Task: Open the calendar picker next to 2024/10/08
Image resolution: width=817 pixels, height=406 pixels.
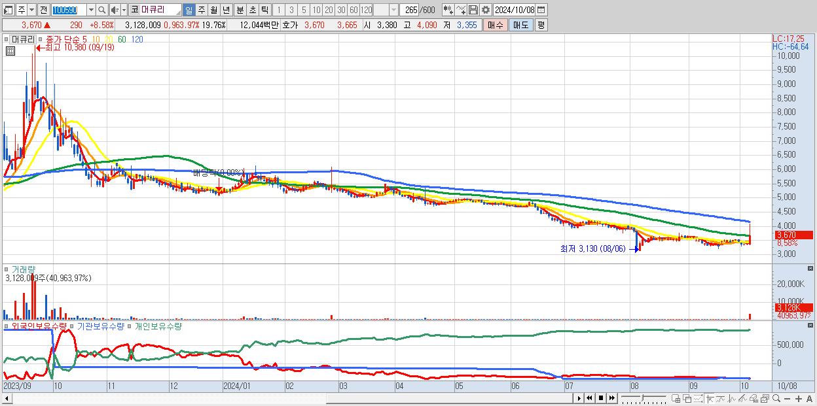Action: pos(541,10)
